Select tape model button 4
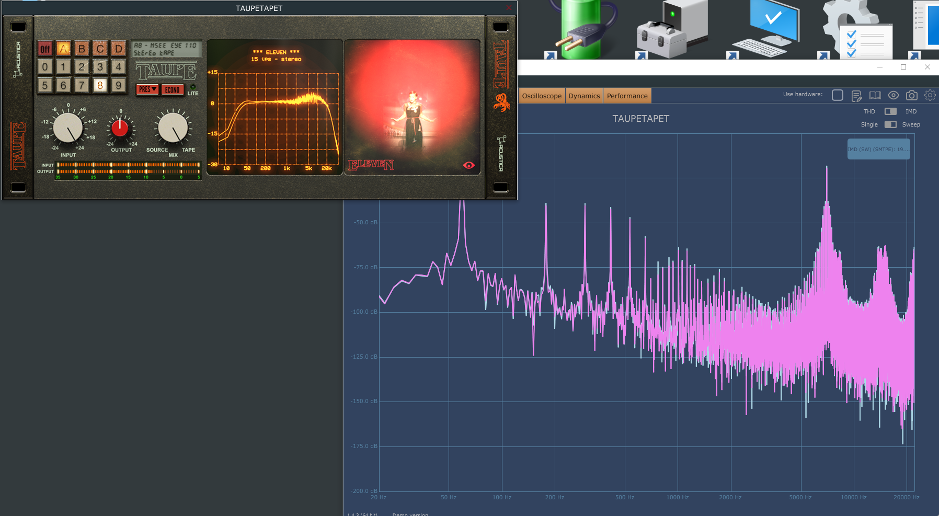 pos(119,67)
